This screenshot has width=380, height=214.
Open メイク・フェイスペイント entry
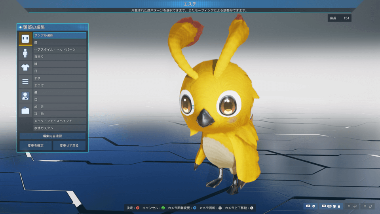coord(60,121)
